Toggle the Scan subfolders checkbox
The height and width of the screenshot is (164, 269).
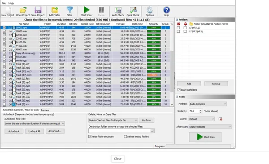pos(179,90)
